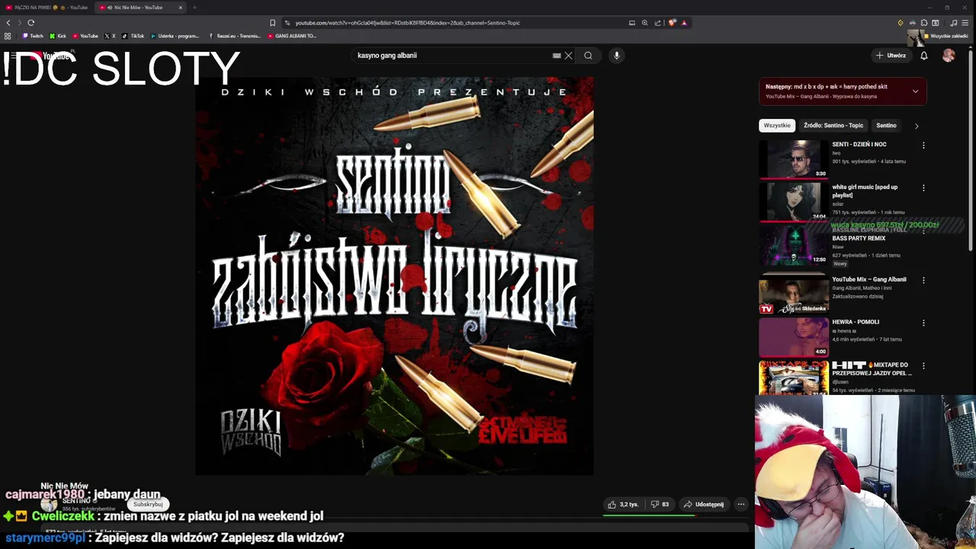The width and height of the screenshot is (976, 549).
Task: Click the picture-in-picture icon in address bar
Action: coord(631,23)
